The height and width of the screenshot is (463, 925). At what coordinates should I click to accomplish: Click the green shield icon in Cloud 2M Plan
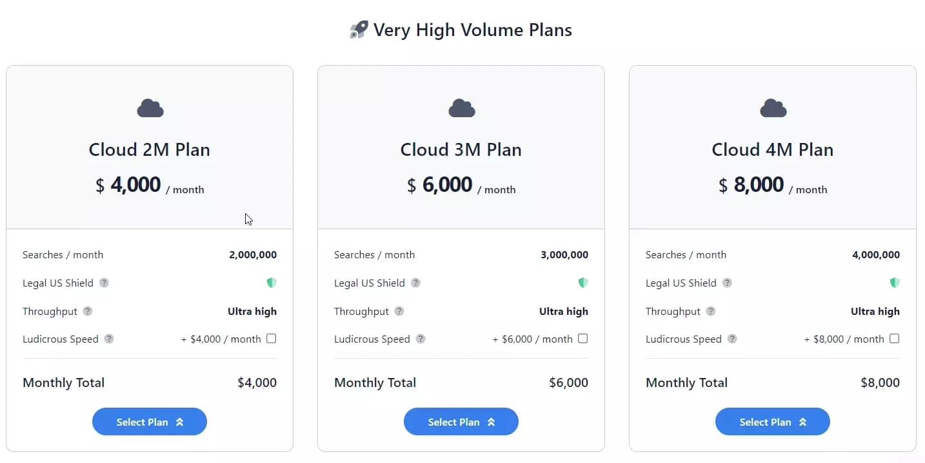[272, 283]
